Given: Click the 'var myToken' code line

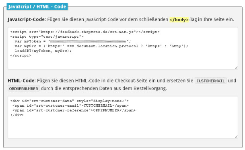Looking at the screenshot, I should tap(73, 41).
